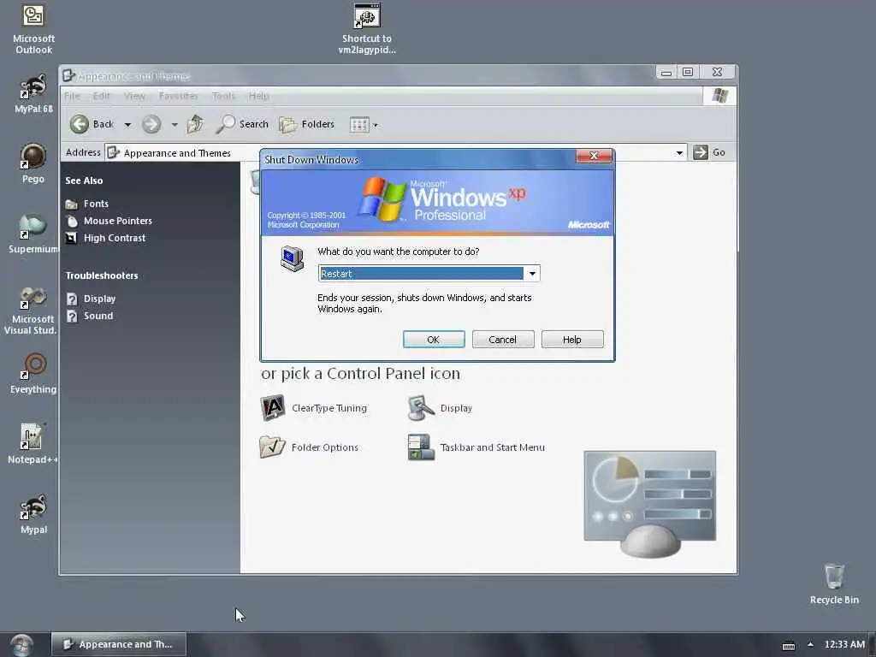Expand the Back history dropdown arrow
Screen dimensions: 876x657
pyautogui.click(x=127, y=125)
